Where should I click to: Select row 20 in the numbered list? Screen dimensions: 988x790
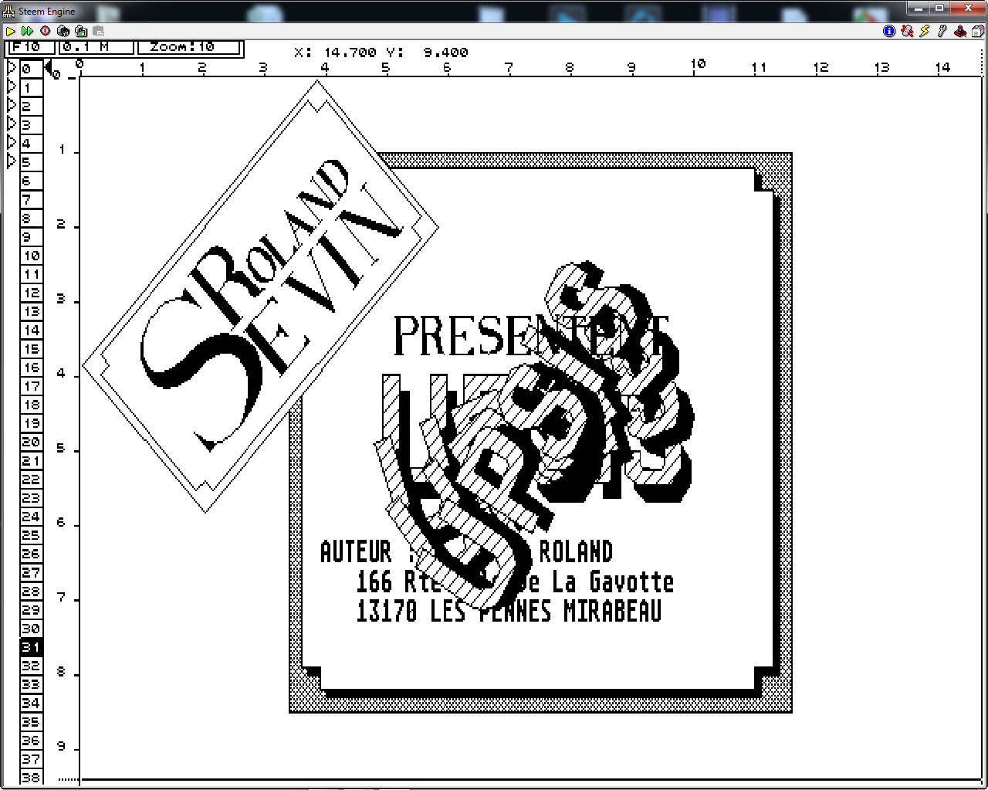pyautogui.click(x=31, y=442)
